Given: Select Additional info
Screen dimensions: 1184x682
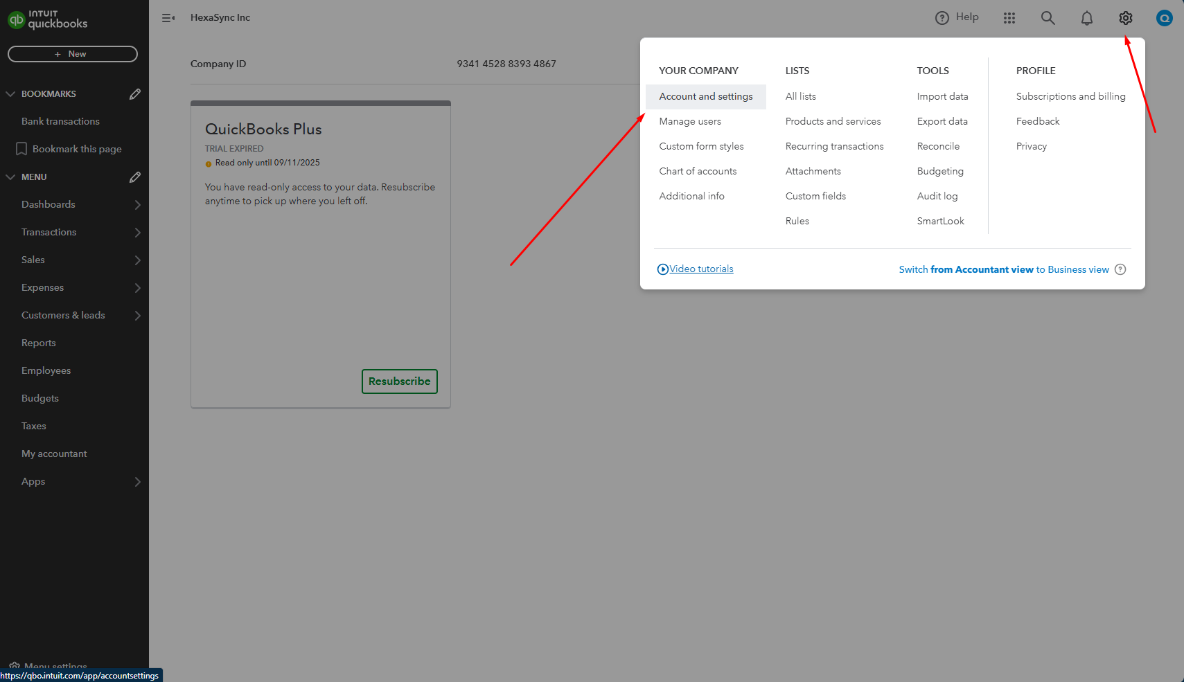Looking at the screenshot, I should [x=691, y=196].
